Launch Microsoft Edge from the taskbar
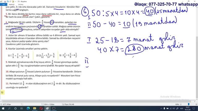Viewport: 198px width, 111px height. [28, 108]
